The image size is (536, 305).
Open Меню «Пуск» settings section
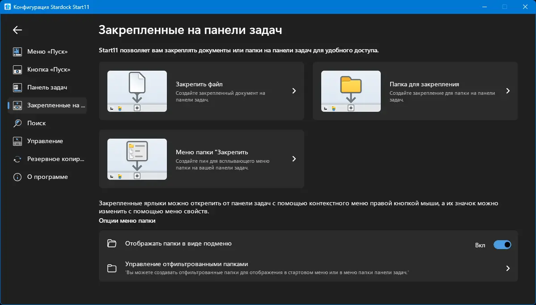click(47, 51)
